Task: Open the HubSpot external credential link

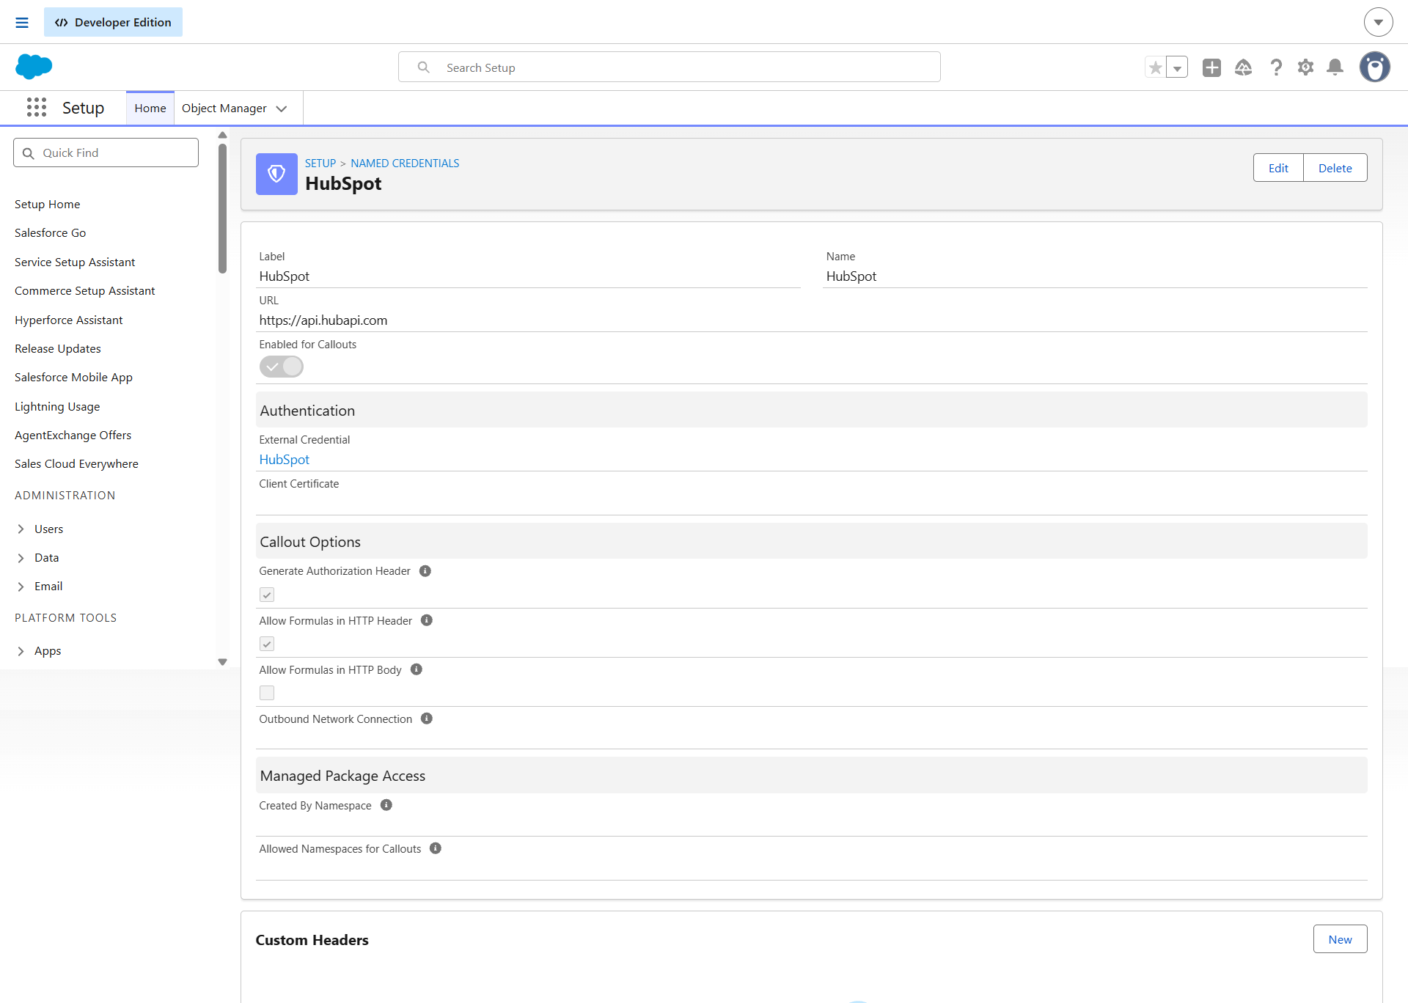Action: click(285, 460)
